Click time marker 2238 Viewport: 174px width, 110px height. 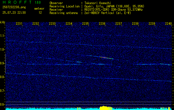click(135, 23)
